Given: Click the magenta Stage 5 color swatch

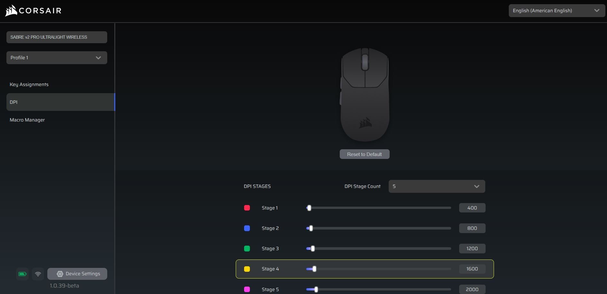Looking at the screenshot, I should click(247, 289).
